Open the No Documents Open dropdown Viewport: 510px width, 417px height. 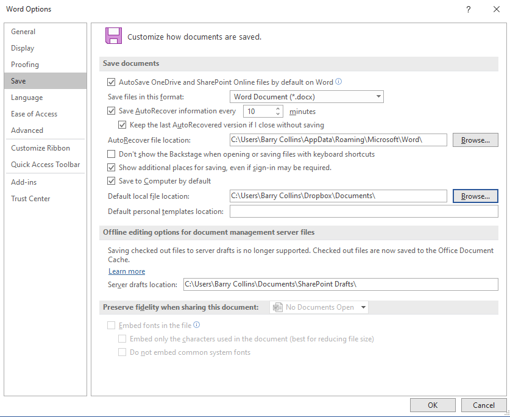coord(319,307)
